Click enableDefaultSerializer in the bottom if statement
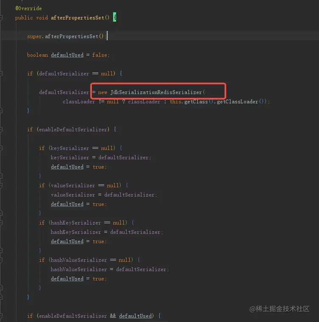This screenshot has height=322, width=319. [73, 316]
